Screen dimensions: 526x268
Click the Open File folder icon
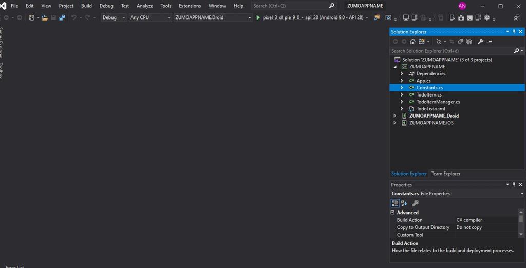pos(45,17)
